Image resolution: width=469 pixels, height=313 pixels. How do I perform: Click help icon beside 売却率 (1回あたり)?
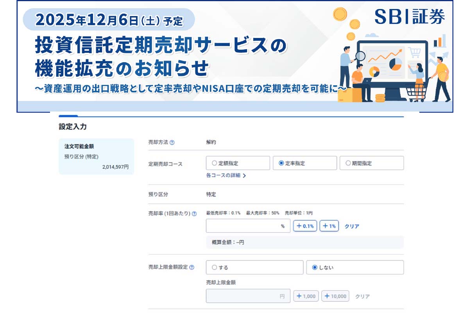pyautogui.click(x=194, y=214)
